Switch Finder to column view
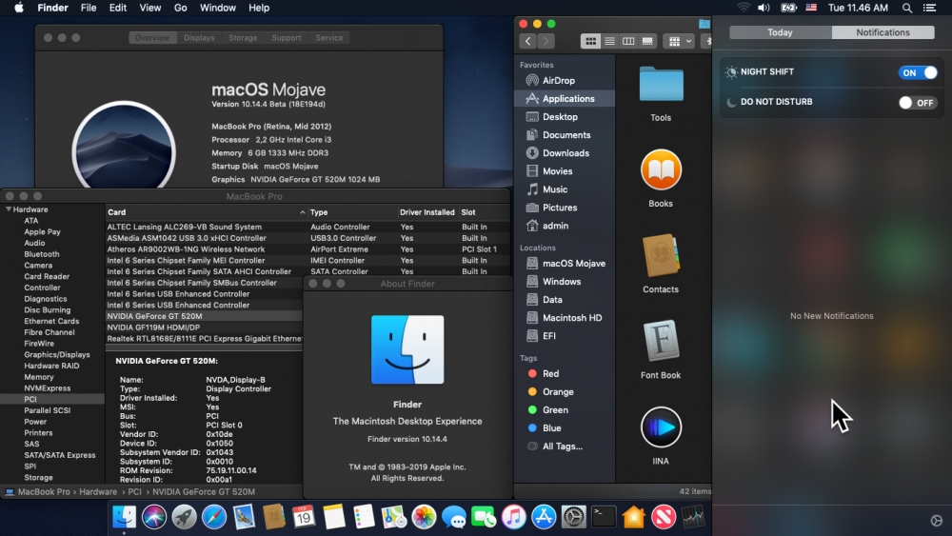952x536 pixels. click(x=628, y=41)
